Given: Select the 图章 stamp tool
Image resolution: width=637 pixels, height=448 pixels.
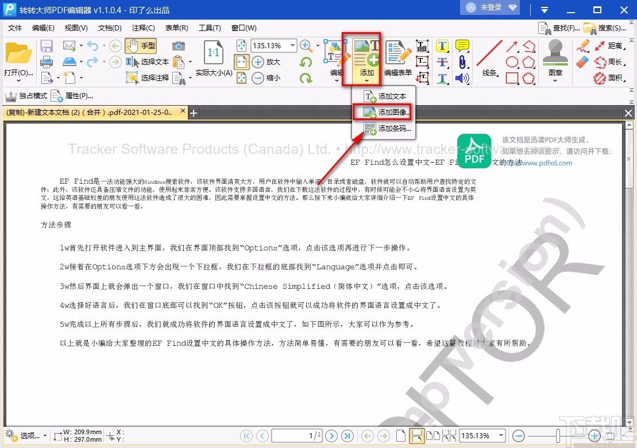Looking at the screenshot, I should click(555, 55).
